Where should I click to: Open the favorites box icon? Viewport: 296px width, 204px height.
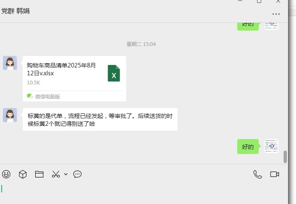click(23, 174)
